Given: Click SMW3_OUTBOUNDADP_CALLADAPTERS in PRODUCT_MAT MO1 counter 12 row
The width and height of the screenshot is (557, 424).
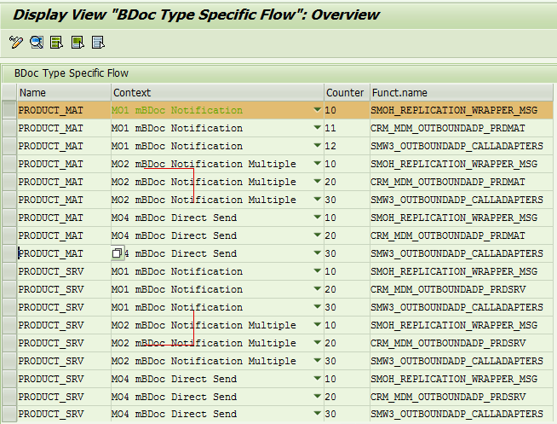Looking at the screenshot, I should pyautogui.click(x=457, y=146).
